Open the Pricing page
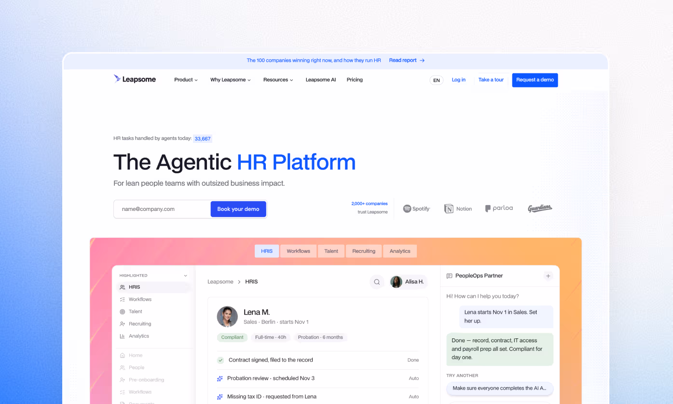Image resolution: width=673 pixels, height=404 pixels. (x=355, y=80)
